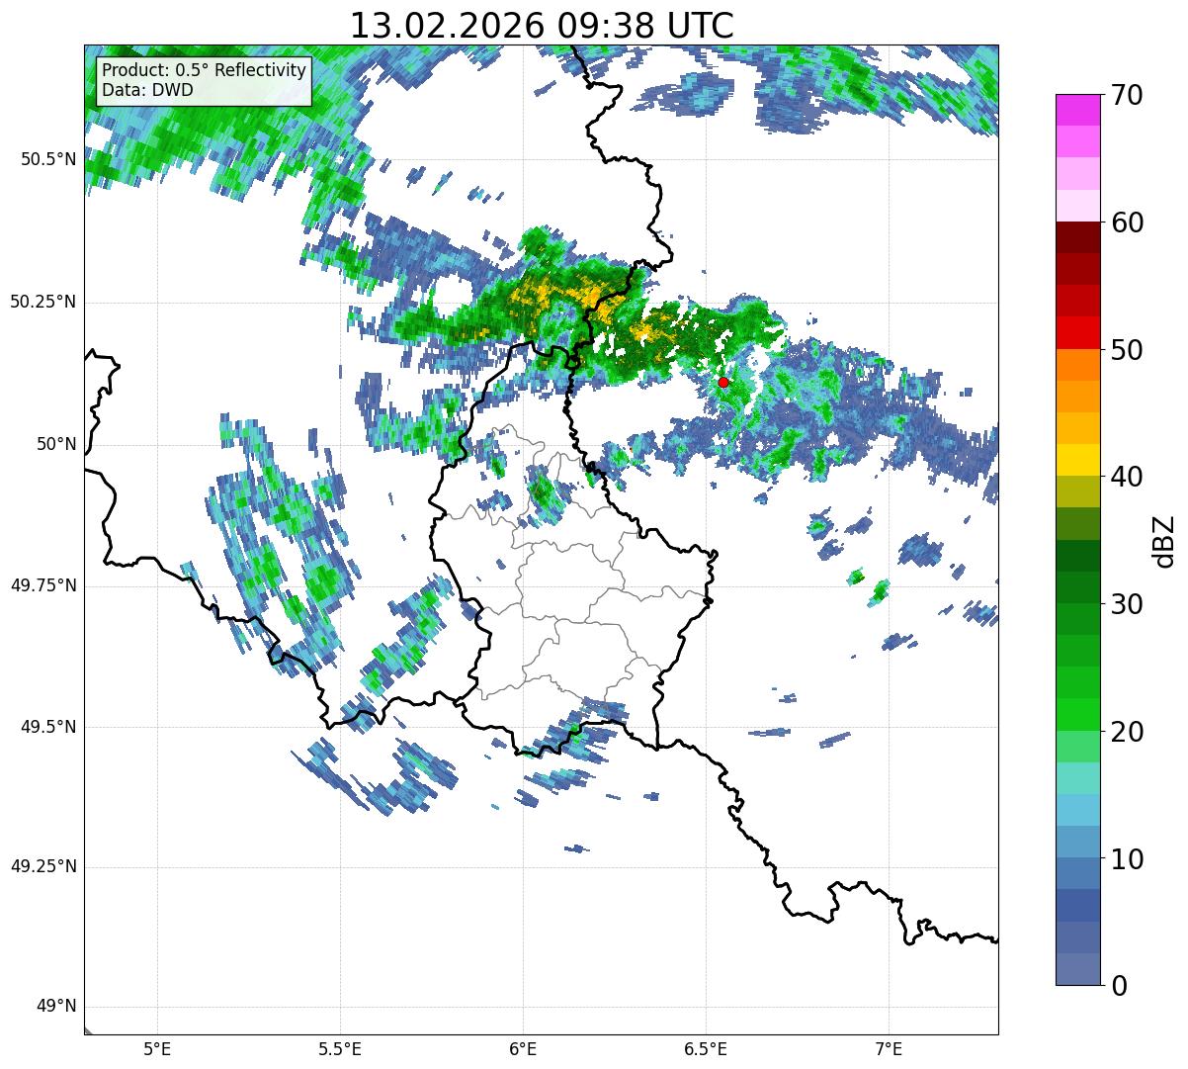Screen dimensions: 1188x1069
Task: Click the 'Data: DWD' label
Action: (147, 91)
